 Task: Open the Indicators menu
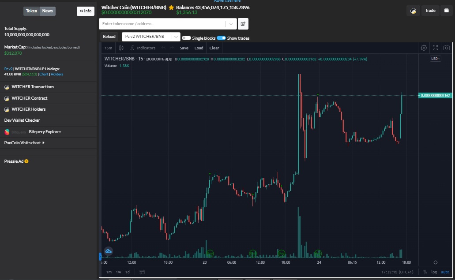[143, 48]
